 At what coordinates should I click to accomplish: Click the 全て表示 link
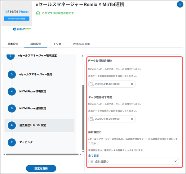93,155
